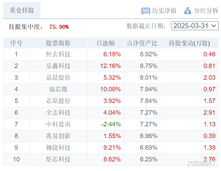Click holding change 0.46 for 恒玄科技

209,54
